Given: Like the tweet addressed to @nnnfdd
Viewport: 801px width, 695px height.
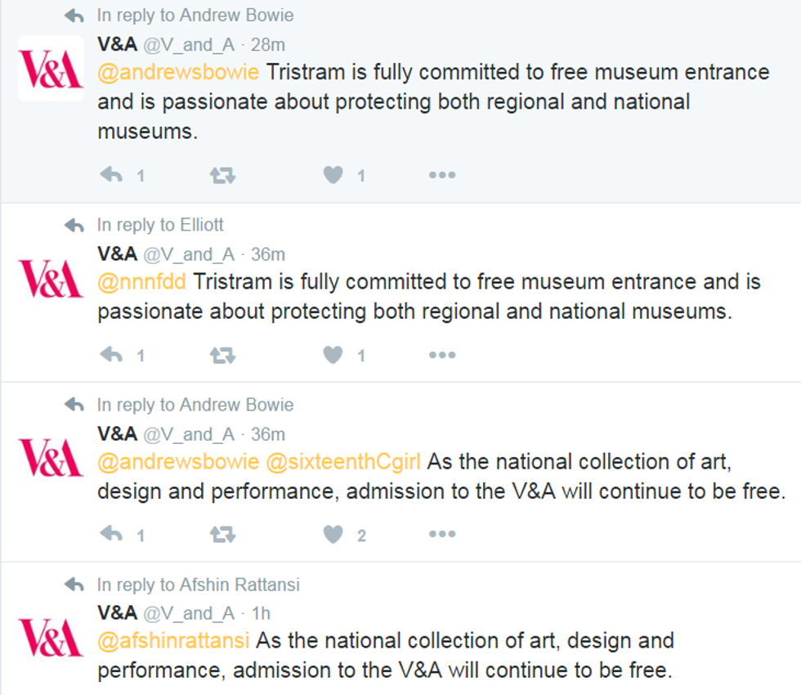Looking at the screenshot, I should coord(333,355).
